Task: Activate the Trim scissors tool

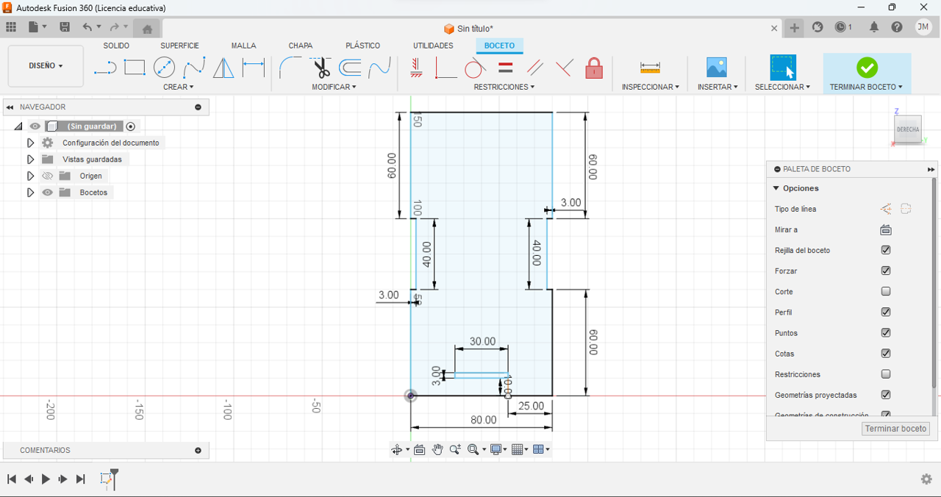Action: pyautogui.click(x=321, y=68)
